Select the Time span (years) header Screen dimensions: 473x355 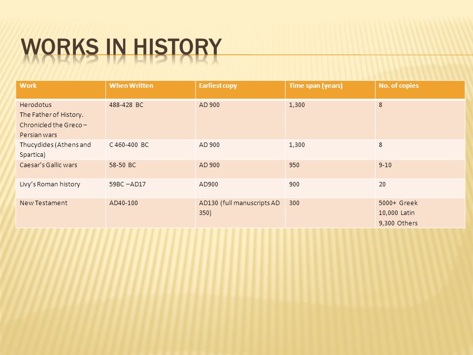pos(330,90)
